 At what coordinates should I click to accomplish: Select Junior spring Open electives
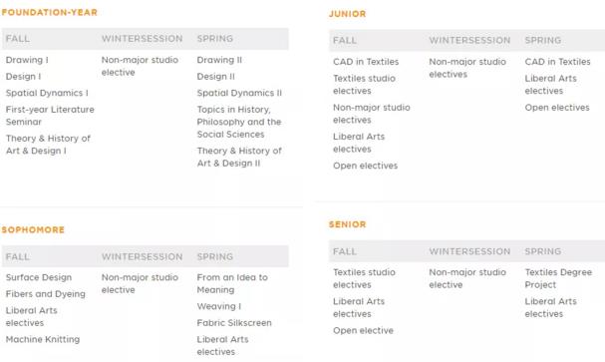click(557, 108)
